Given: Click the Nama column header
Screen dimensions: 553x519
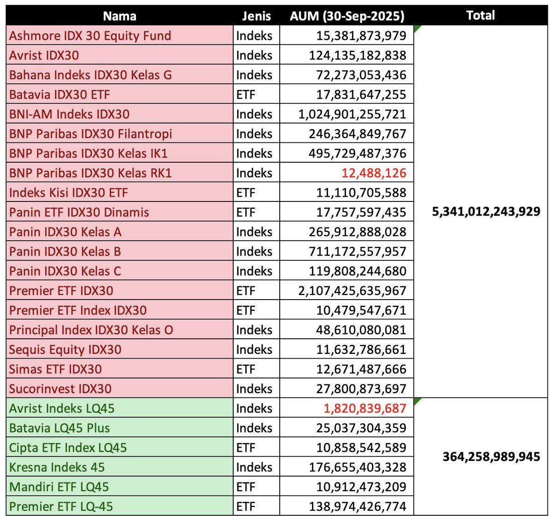Looking at the screenshot, I should click(120, 16).
